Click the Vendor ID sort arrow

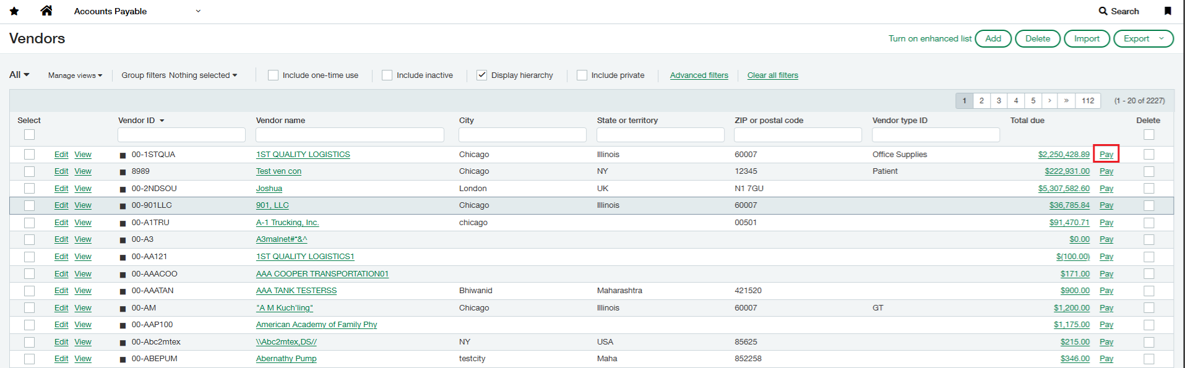pos(162,121)
